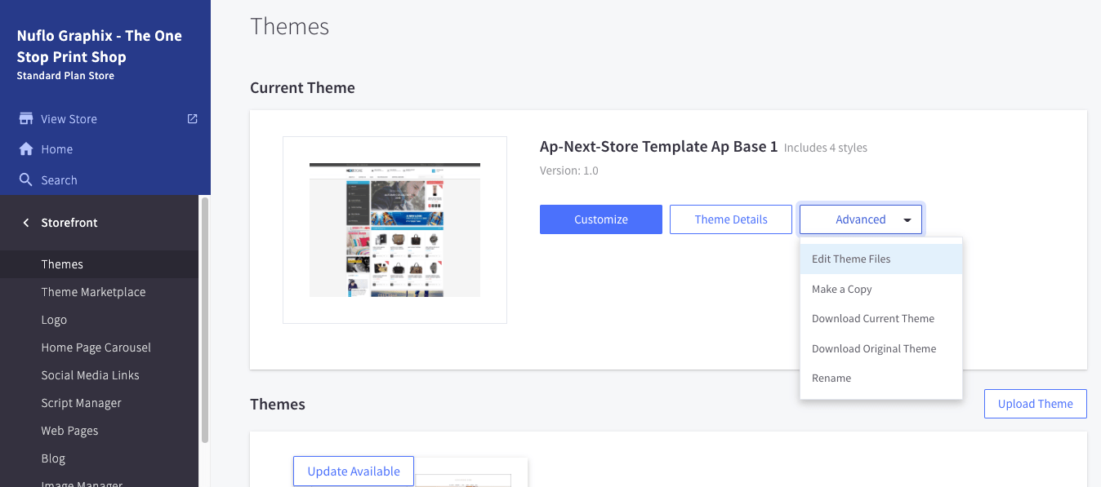Image resolution: width=1101 pixels, height=487 pixels.
Task: Select Download Original Theme
Action: tap(881, 348)
